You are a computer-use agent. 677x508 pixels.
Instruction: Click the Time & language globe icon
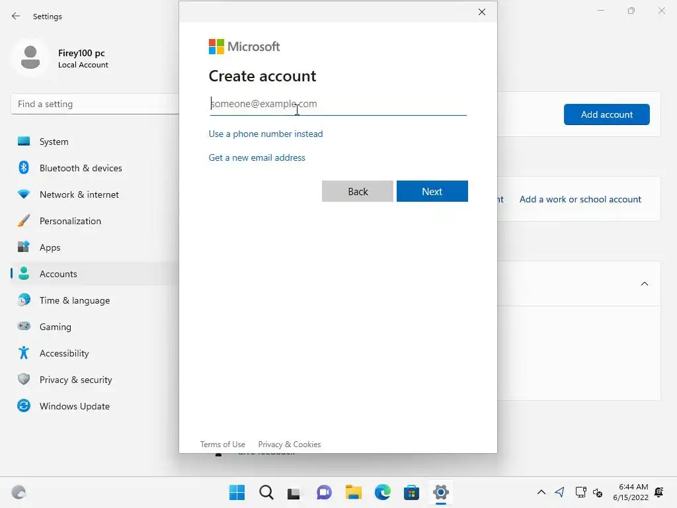tap(24, 300)
